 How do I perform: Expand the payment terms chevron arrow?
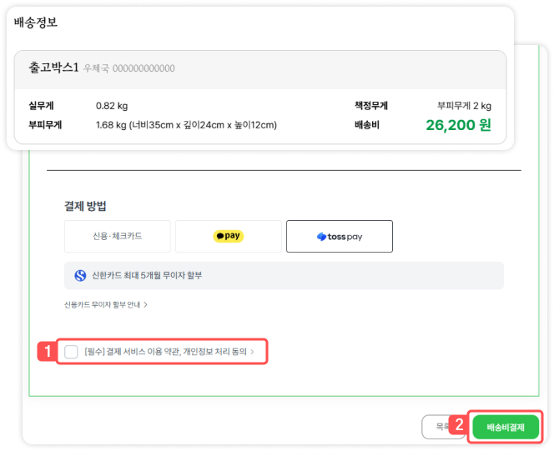[252, 352]
